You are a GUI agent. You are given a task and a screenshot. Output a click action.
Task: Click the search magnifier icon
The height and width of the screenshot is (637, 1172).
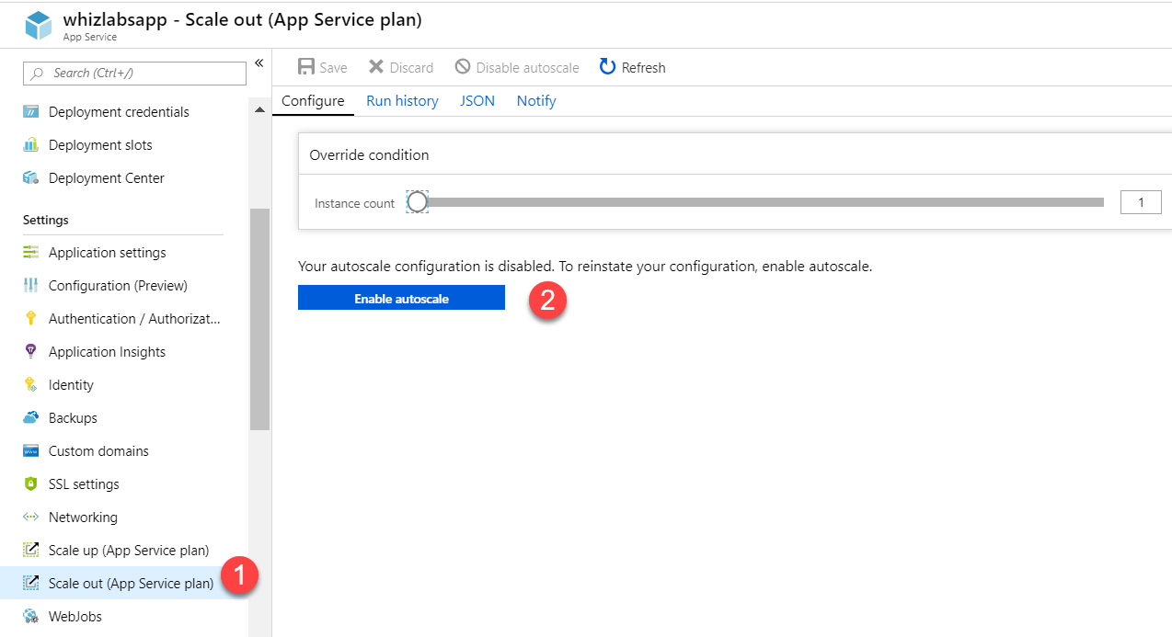pyautogui.click(x=38, y=74)
